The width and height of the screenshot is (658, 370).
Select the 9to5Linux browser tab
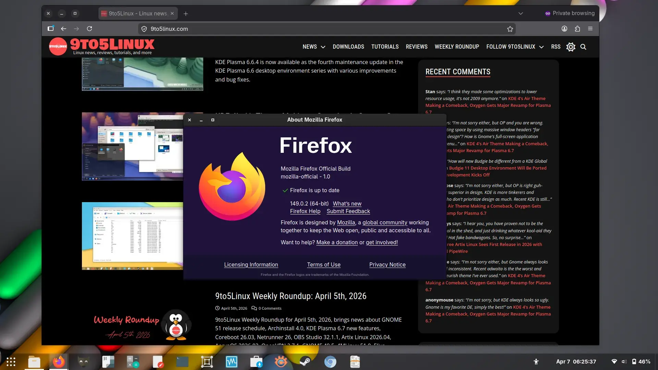tap(138, 14)
